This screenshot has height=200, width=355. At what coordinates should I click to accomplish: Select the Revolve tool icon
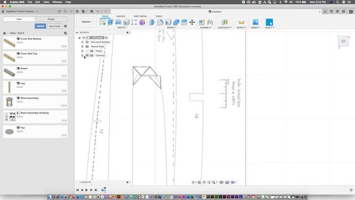118,22
